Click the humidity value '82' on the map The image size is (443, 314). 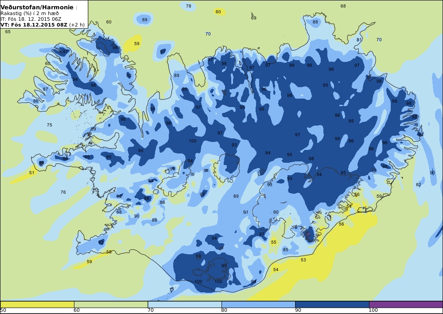coord(419,185)
